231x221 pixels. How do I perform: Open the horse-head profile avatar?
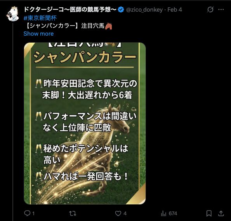tap(13, 14)
